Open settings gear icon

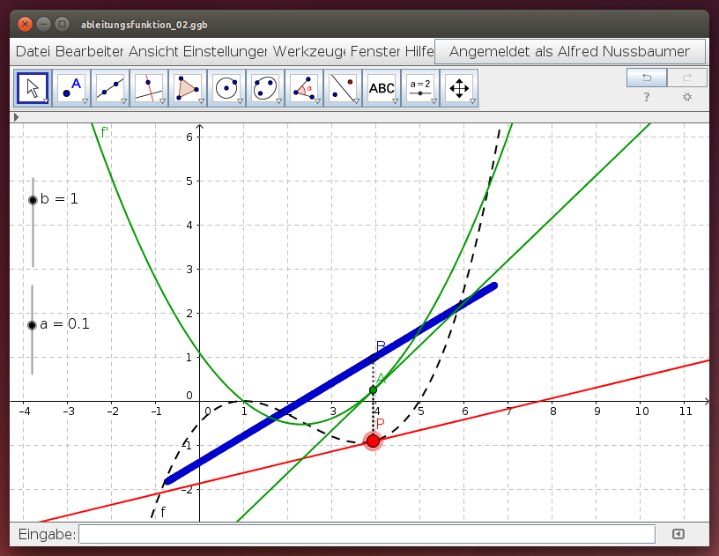(687, 97)
